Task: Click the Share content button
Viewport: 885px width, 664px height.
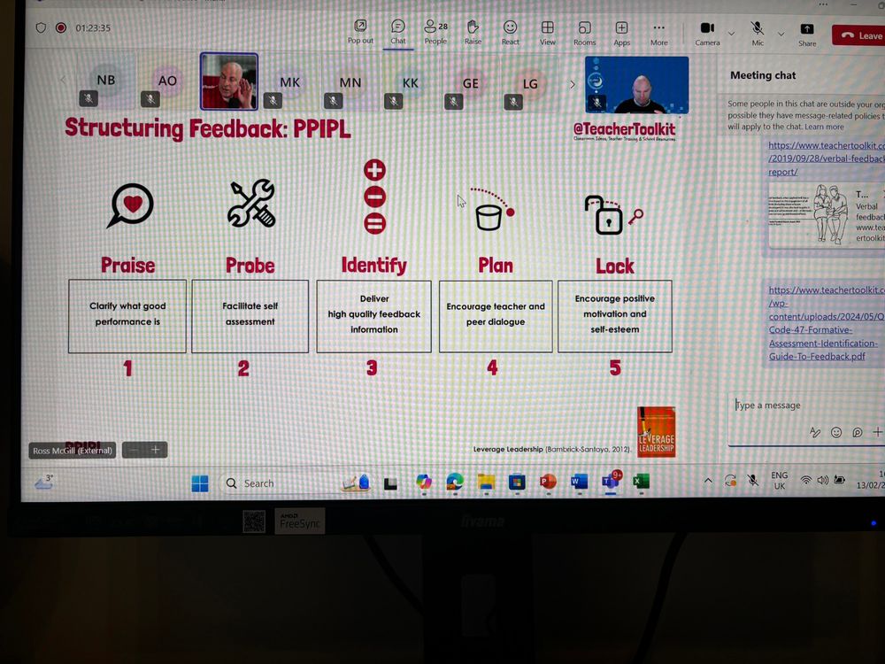Action: click(x=807, y=35)
